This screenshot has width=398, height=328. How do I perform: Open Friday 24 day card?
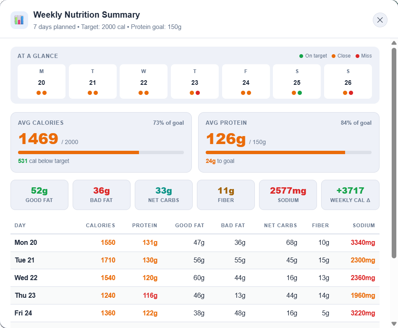pyautogui.click(x=246, y=81)
